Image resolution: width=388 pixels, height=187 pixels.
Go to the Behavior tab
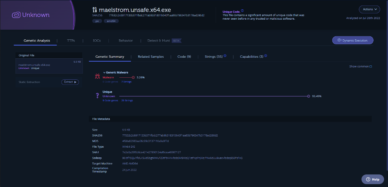125,41
